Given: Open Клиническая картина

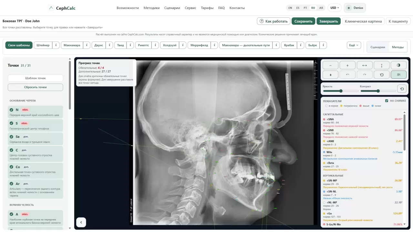Looking at the screenshot, I should (363, 21).
